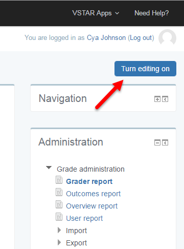Click the Outcomes report document icon
184x249 pixels.
59,192
